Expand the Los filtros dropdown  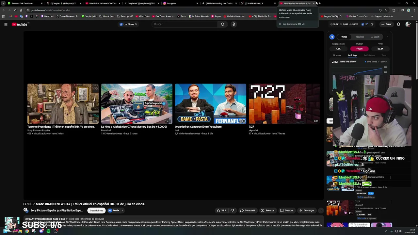point(128,24)
